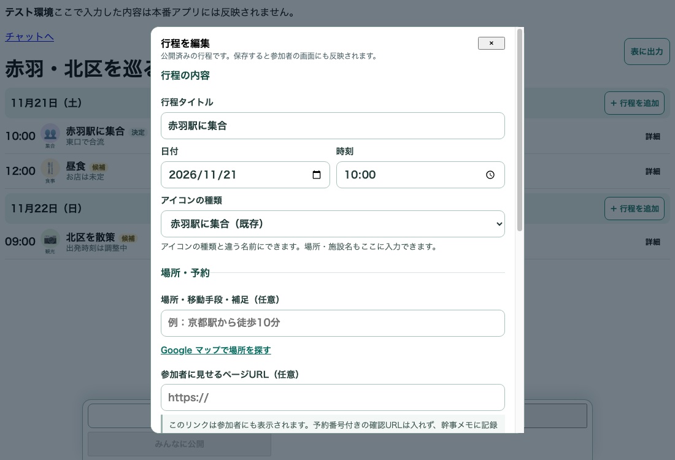Click the 11月22日（日） date header

click(x=46, y=209)
